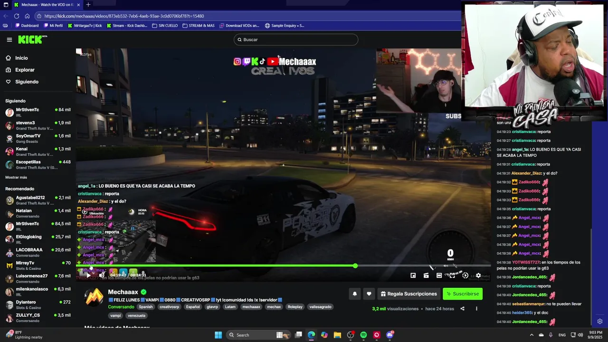
Task: Click Mechaaax channel avatar
Action: (x=94, y=297)
